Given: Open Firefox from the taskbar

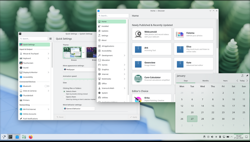Looking at the screenshot, I should click(x=31, y=137).
